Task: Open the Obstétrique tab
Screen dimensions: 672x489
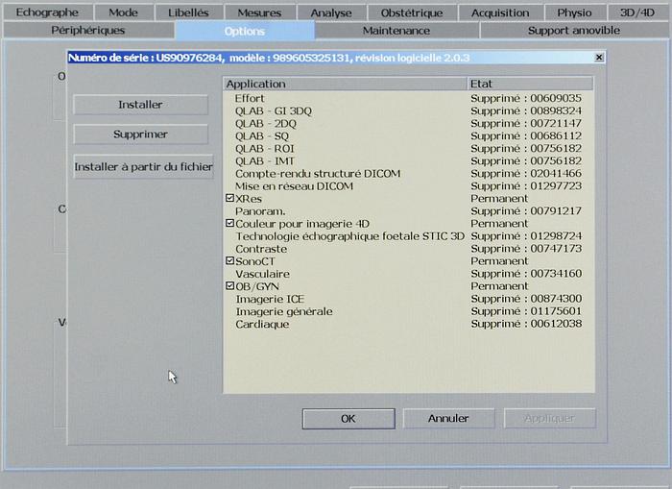Action: click(x=412, y=12)
